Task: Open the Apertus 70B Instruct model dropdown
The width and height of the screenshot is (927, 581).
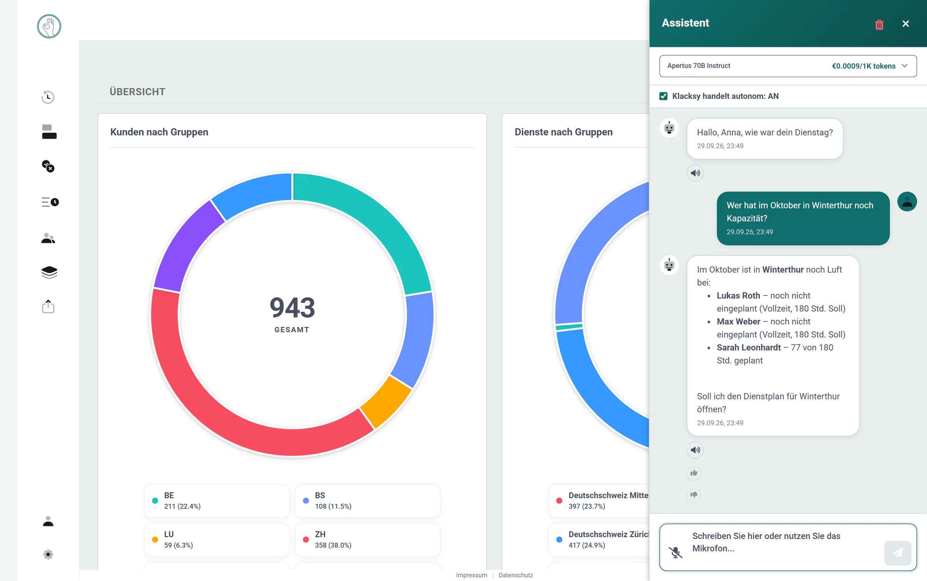Action: coord(788,66)
